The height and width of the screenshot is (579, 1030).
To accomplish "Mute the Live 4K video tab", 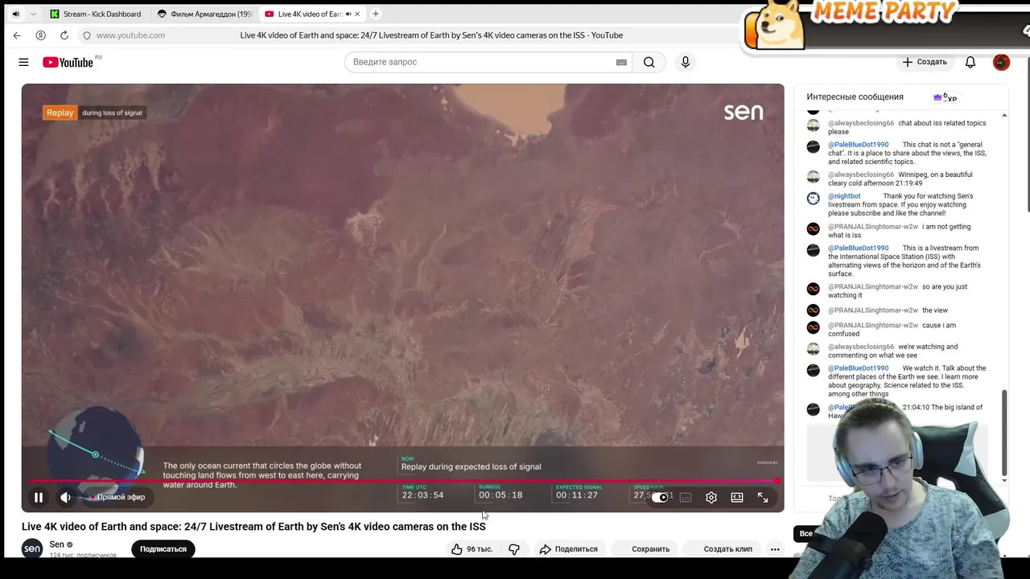I will point(349,14).
